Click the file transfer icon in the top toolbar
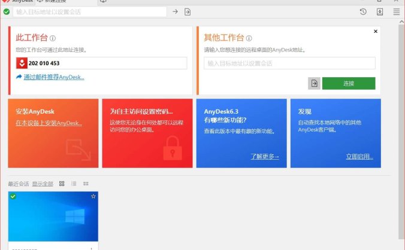Image resolution: width=405 pixels, height=250 pixels. pyautogui.click(x=188, y=12)
